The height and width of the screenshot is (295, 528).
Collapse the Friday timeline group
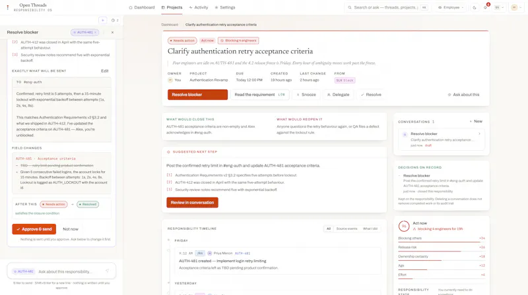coord(169,240)
